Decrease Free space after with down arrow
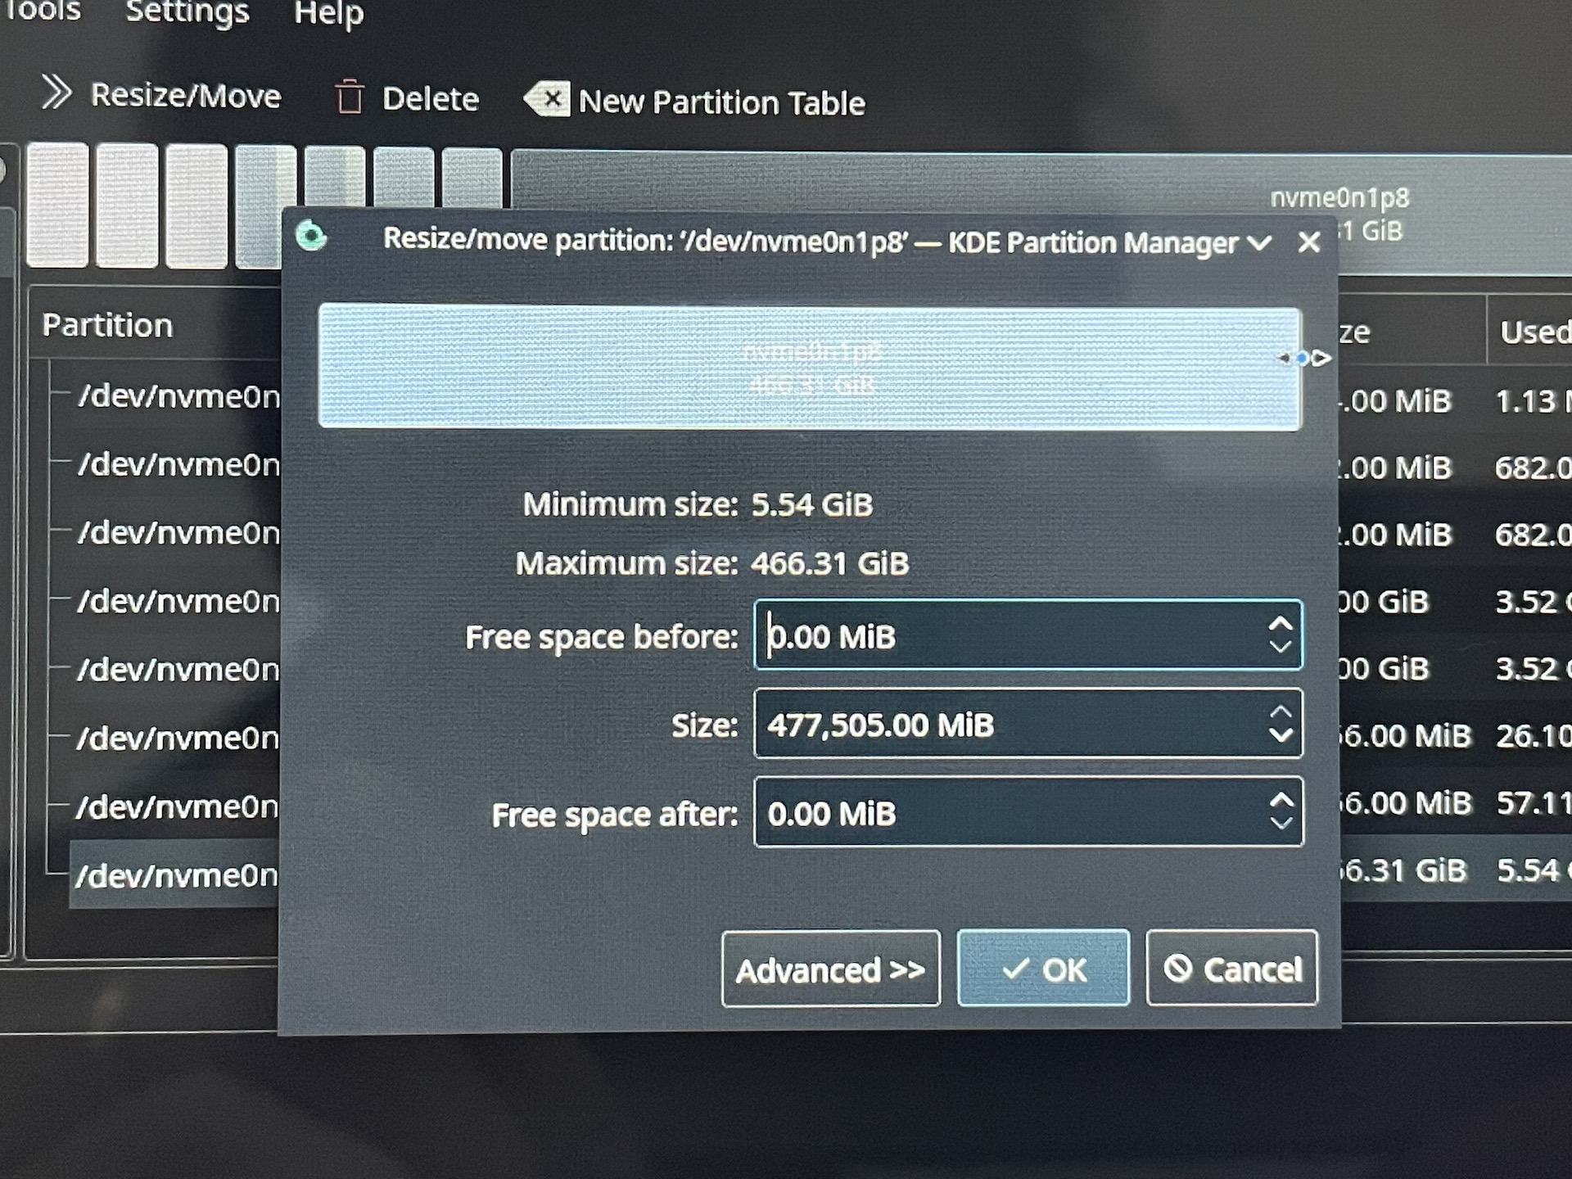The image size is (1572, 1179). click(1281, 823)
